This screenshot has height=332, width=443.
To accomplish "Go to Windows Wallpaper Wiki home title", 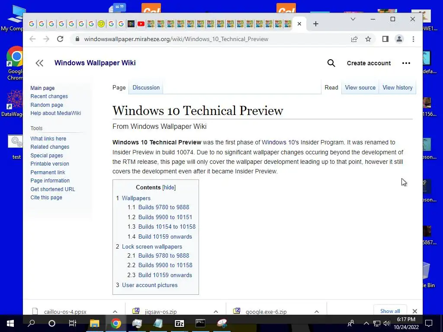I will (x=95, y=63).
